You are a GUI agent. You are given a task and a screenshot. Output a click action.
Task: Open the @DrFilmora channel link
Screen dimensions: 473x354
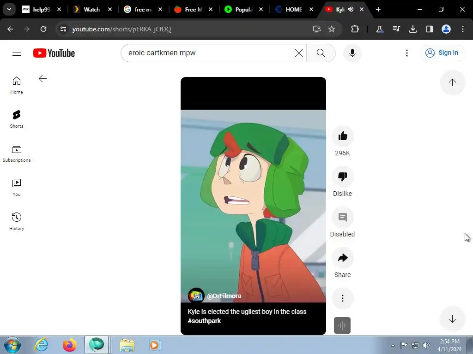tap(224, 296)
